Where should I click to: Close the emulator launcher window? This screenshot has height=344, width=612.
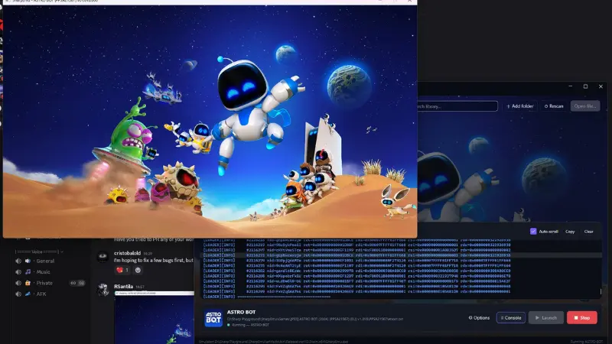[601, 86]
